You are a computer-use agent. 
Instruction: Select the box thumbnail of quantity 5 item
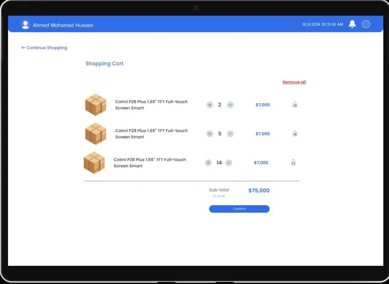click(x=96, y=134)
